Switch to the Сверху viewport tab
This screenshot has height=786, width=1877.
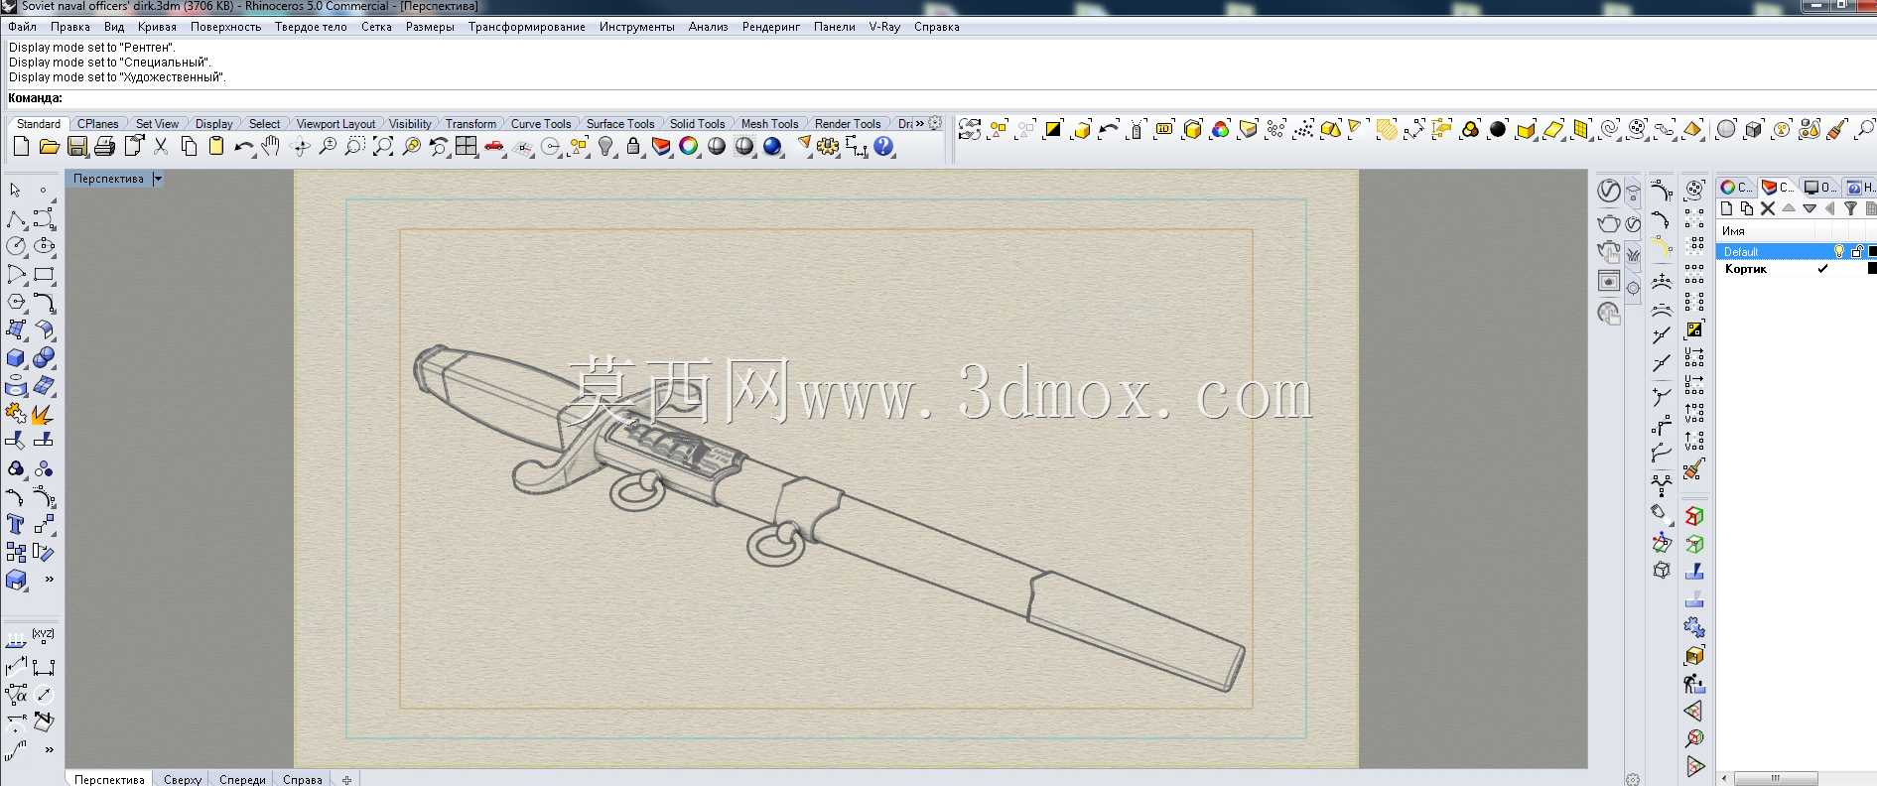pos(183,780)
